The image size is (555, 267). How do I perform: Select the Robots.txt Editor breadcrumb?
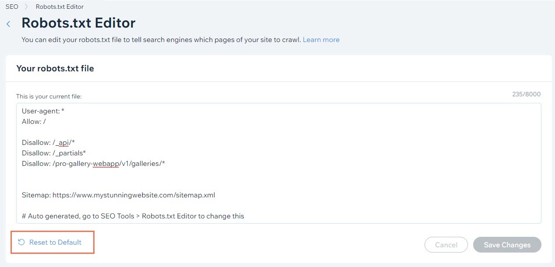(60, 7)
